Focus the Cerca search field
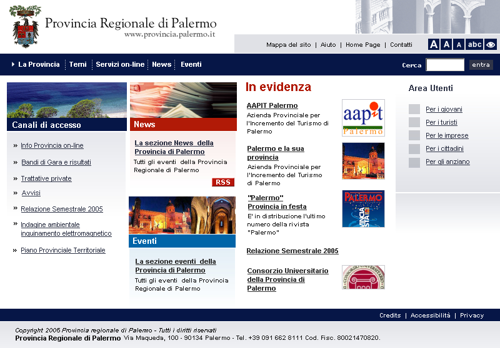 coord(445,65)
